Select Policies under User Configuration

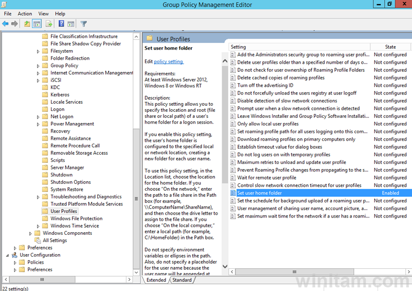(35, 262)
